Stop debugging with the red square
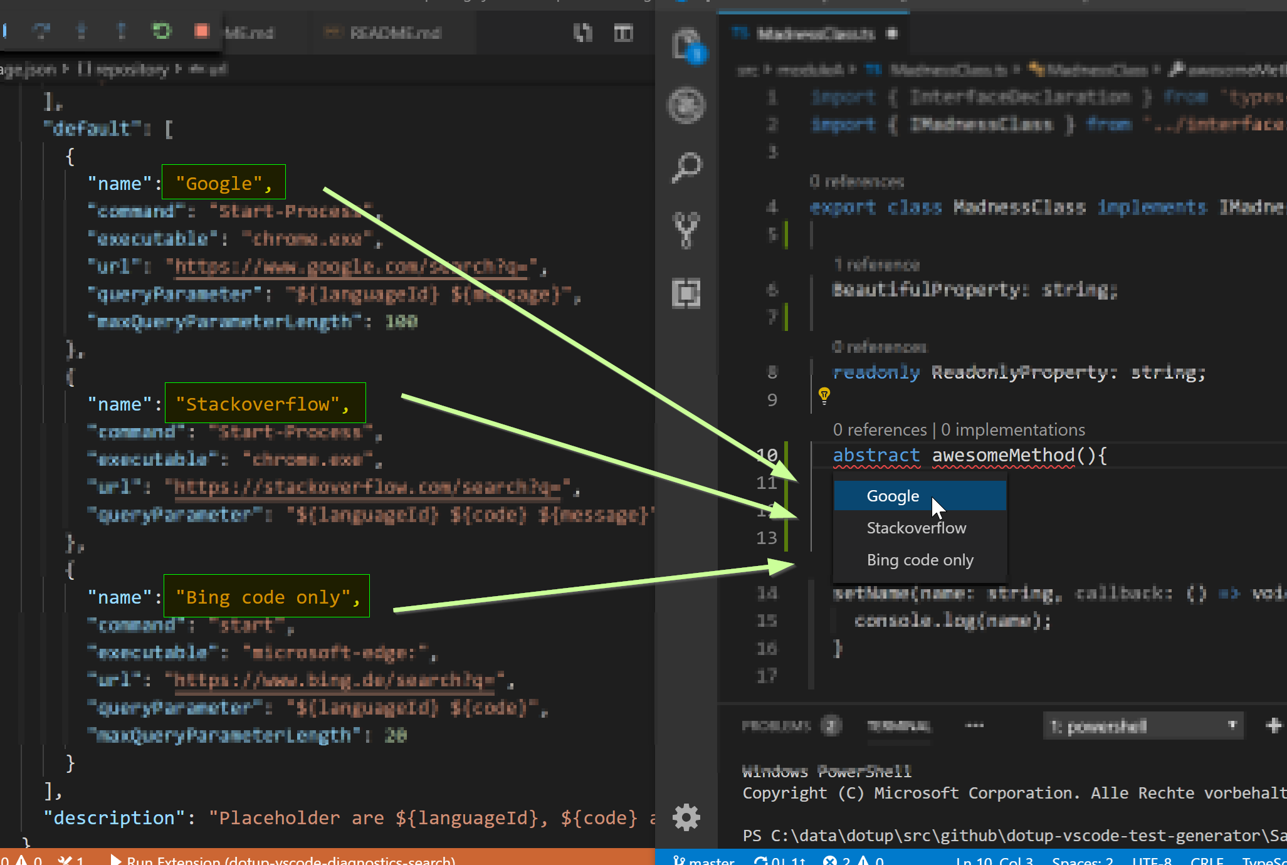1287x865 pixels. click(x=201, y=31)
